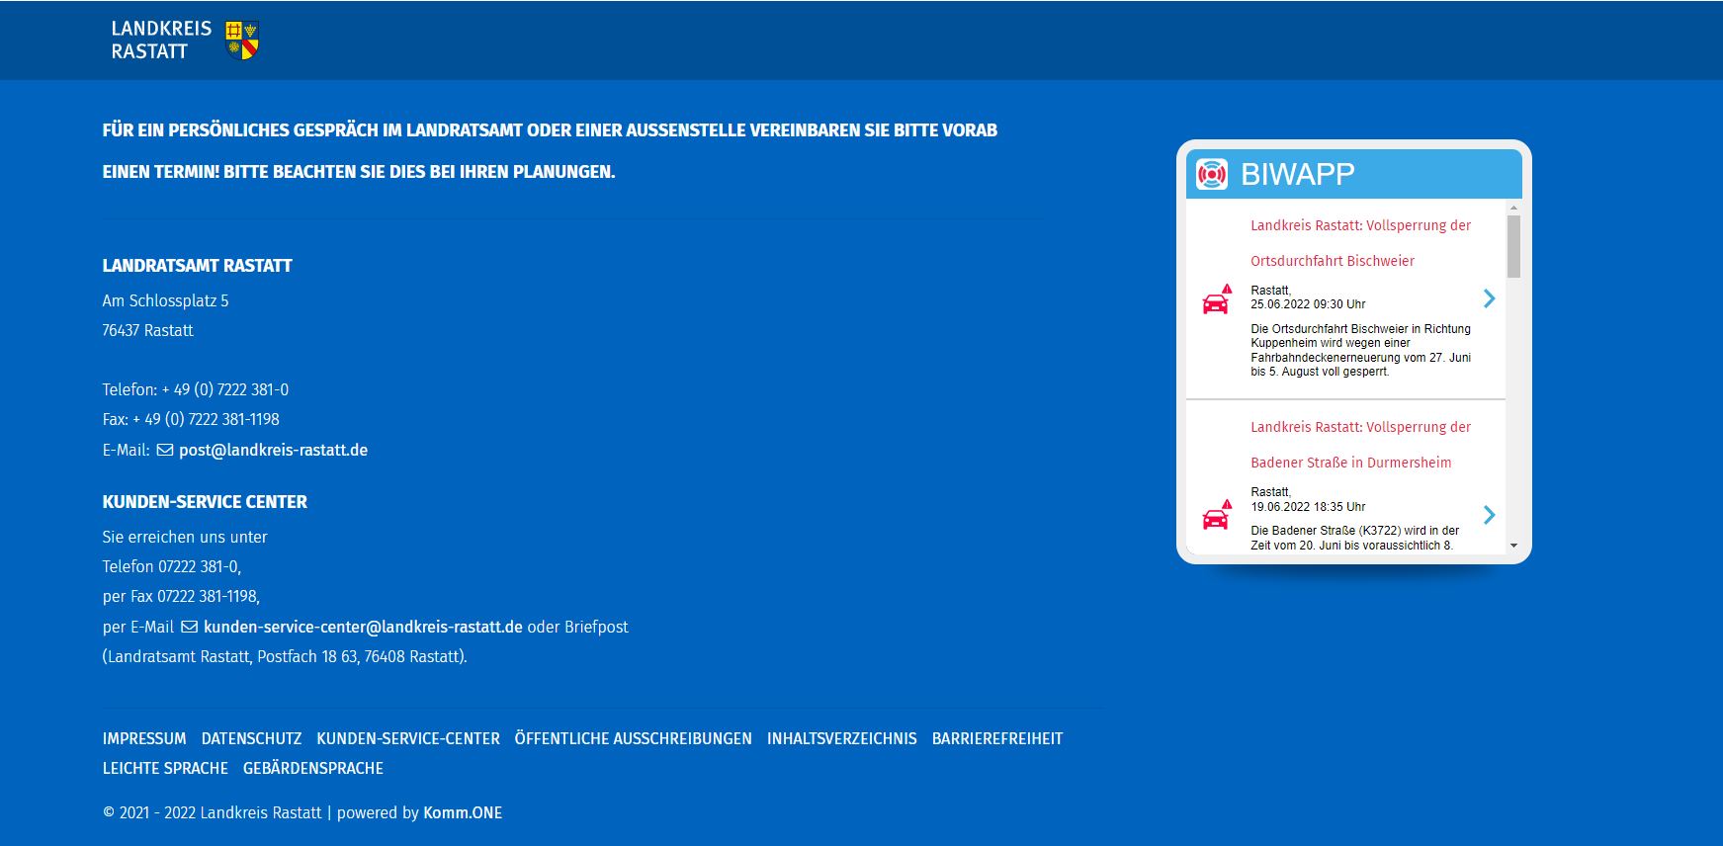This screenshot has height=846, width=1723.
Task: Open the Datenschutz footer link
Action: click(x=251, y=738)
